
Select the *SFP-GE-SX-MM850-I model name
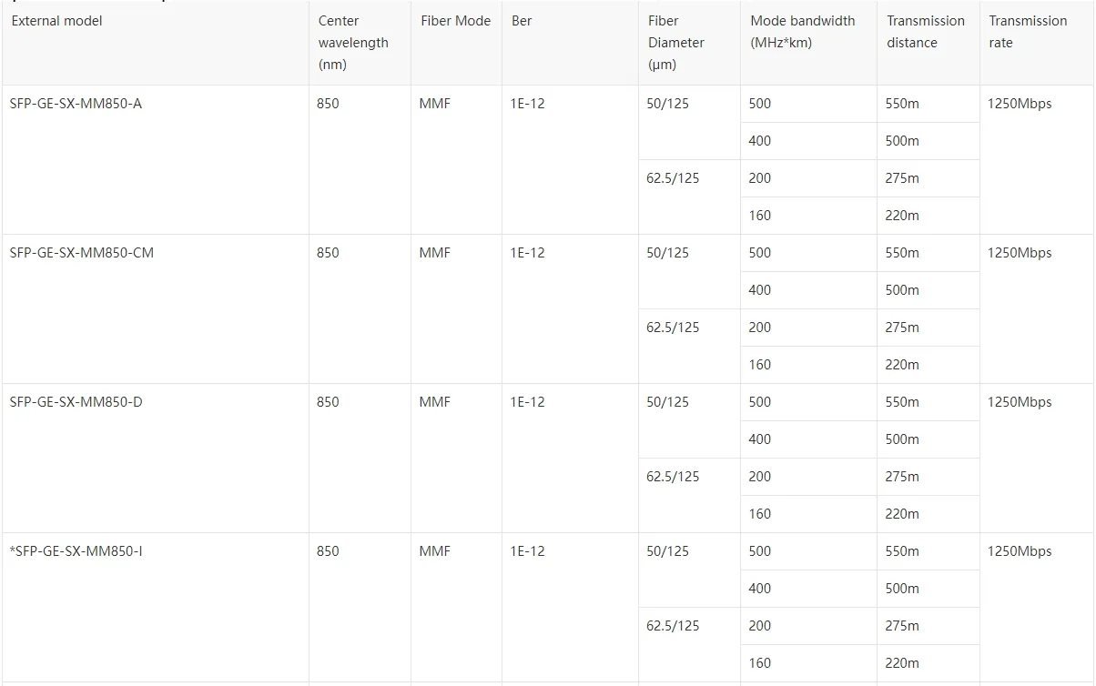76,551
